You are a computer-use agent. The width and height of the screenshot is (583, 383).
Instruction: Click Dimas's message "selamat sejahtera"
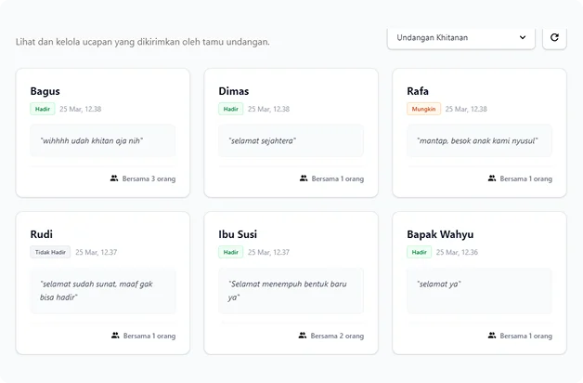click(263, 141)
